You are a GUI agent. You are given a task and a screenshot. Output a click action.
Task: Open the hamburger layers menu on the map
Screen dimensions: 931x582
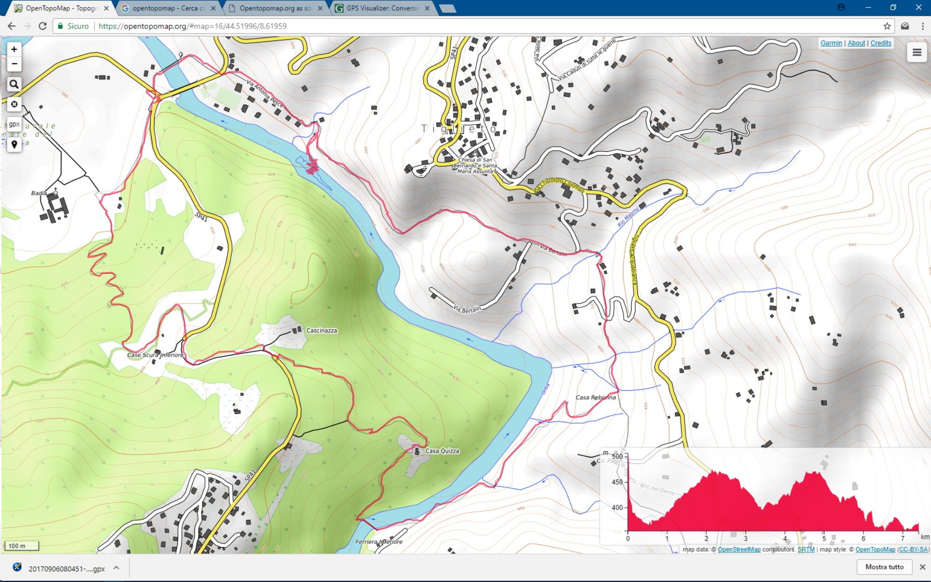coord(917,53)
